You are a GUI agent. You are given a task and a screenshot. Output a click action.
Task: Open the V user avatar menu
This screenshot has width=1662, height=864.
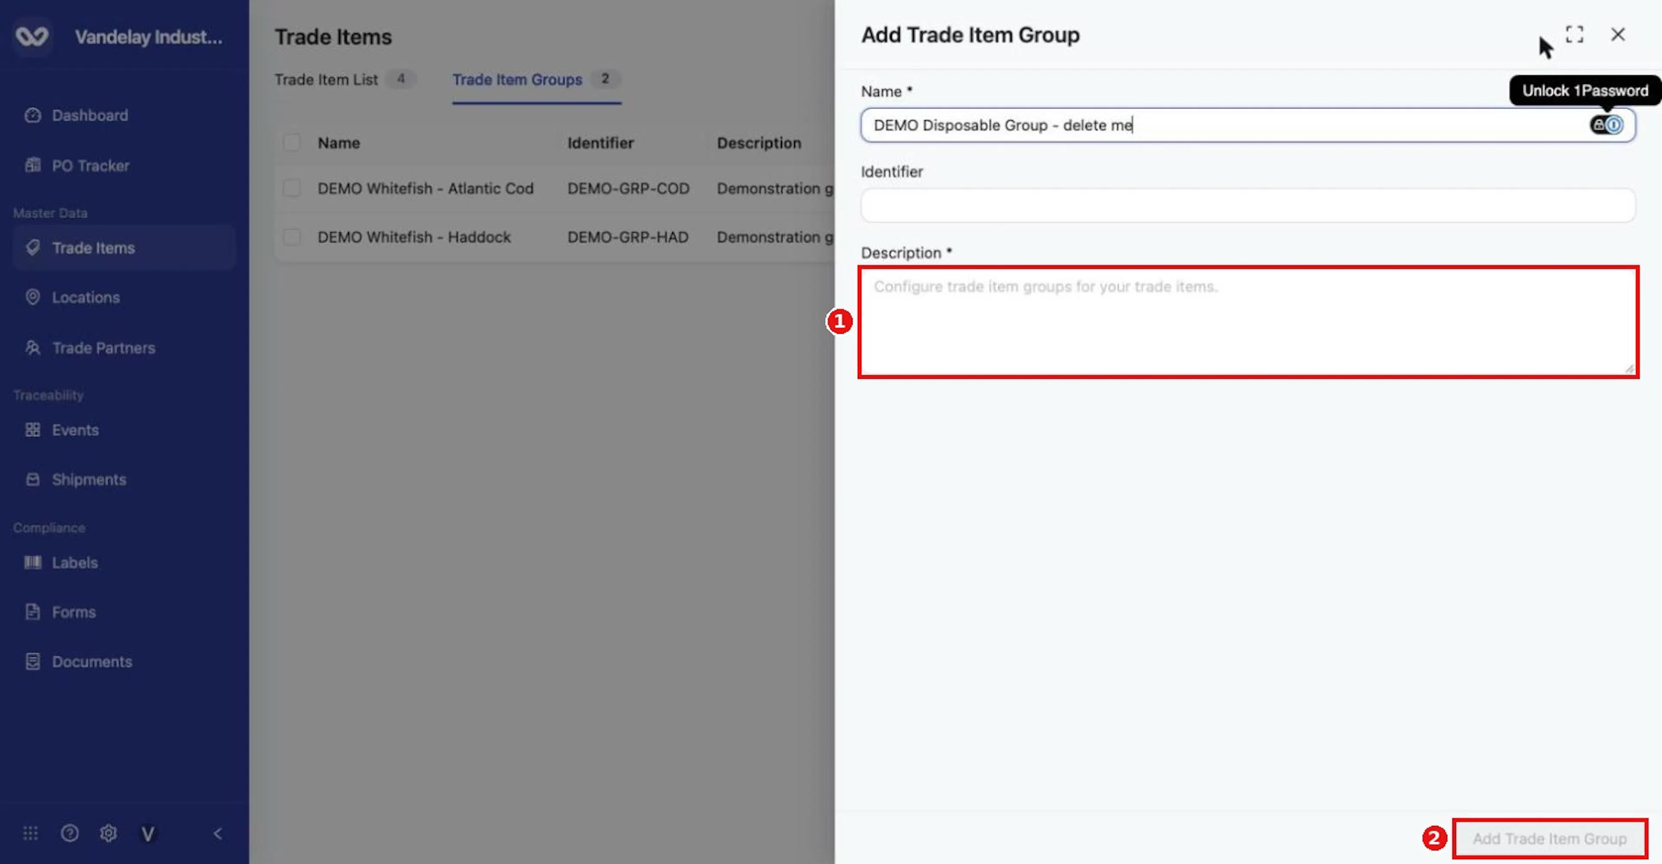click(148, 834)
